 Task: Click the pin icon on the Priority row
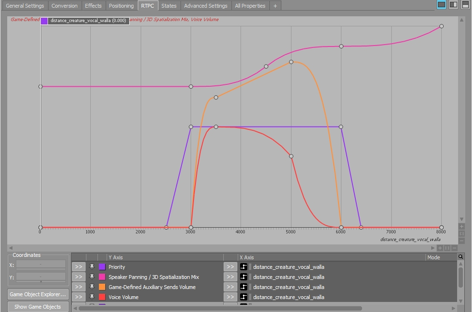click(x=92, y=266)
